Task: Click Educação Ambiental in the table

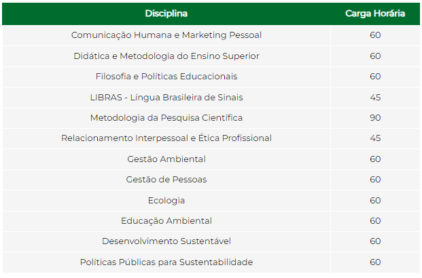Action: (x=166, y=220)
